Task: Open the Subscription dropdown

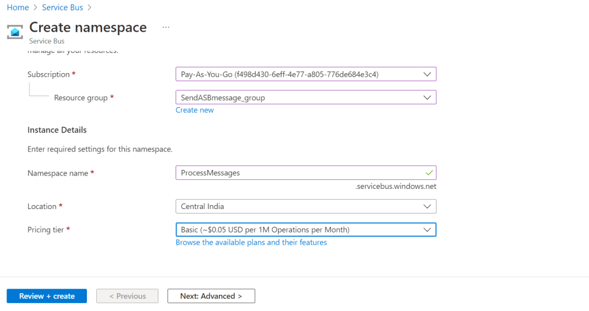Action: tap(305, 74)
